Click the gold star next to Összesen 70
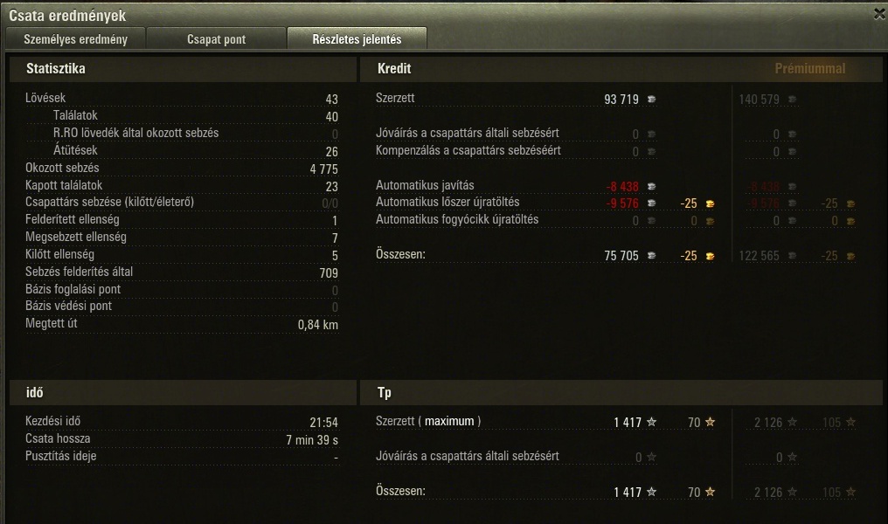Viewport: 888px width, 524px height. click(x=710, y=492)
